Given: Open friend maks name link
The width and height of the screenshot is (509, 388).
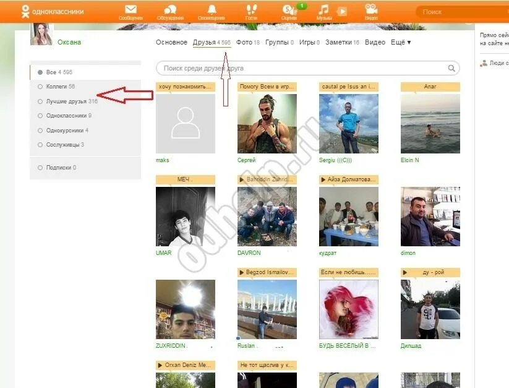Looking at the screenshot, I should (x=162, y=160).
